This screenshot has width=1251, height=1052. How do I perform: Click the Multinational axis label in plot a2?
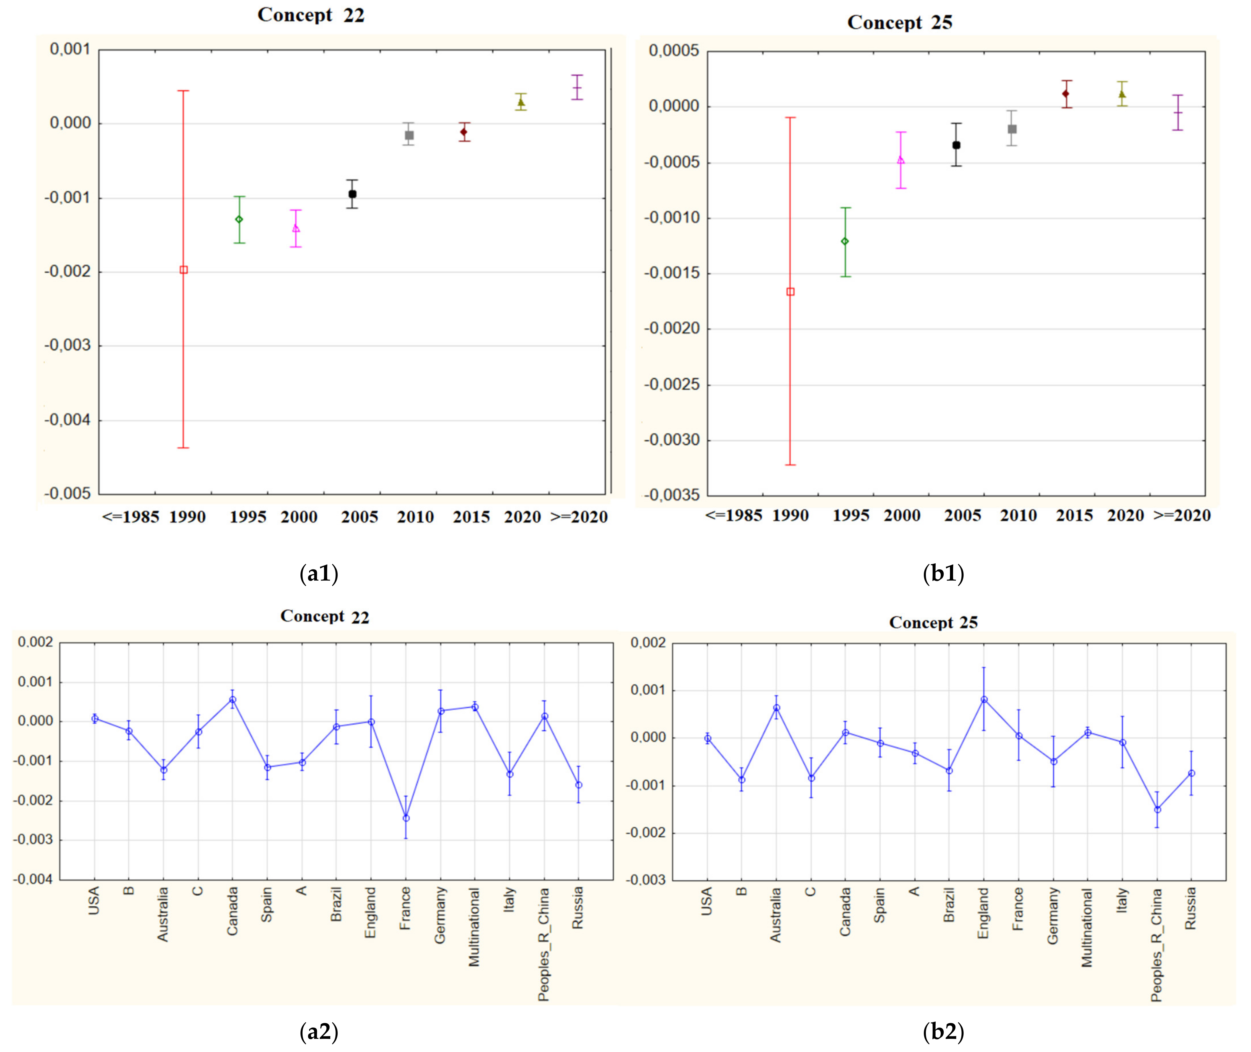474,927
